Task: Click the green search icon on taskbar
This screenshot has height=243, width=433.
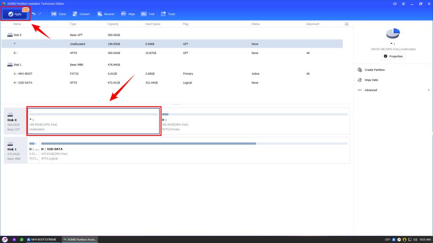Action: 22,240
